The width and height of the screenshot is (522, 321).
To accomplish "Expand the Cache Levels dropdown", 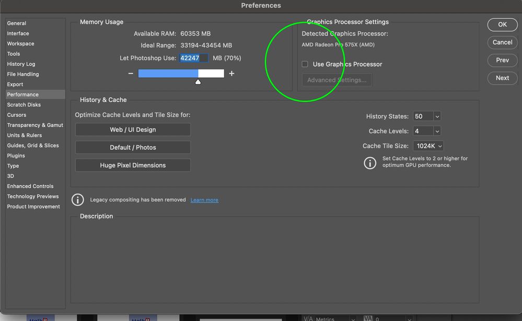I will pos(427,131).
